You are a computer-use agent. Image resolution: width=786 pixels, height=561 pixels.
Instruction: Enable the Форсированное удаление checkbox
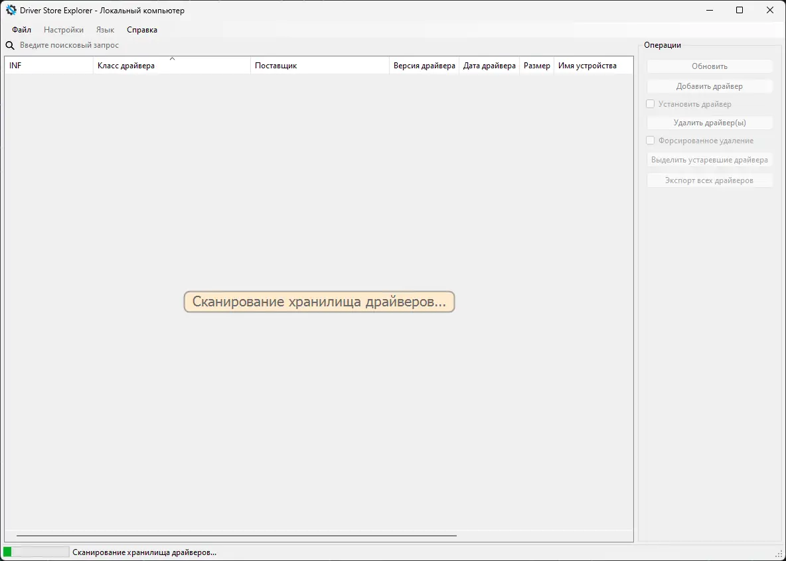[651, 140]
